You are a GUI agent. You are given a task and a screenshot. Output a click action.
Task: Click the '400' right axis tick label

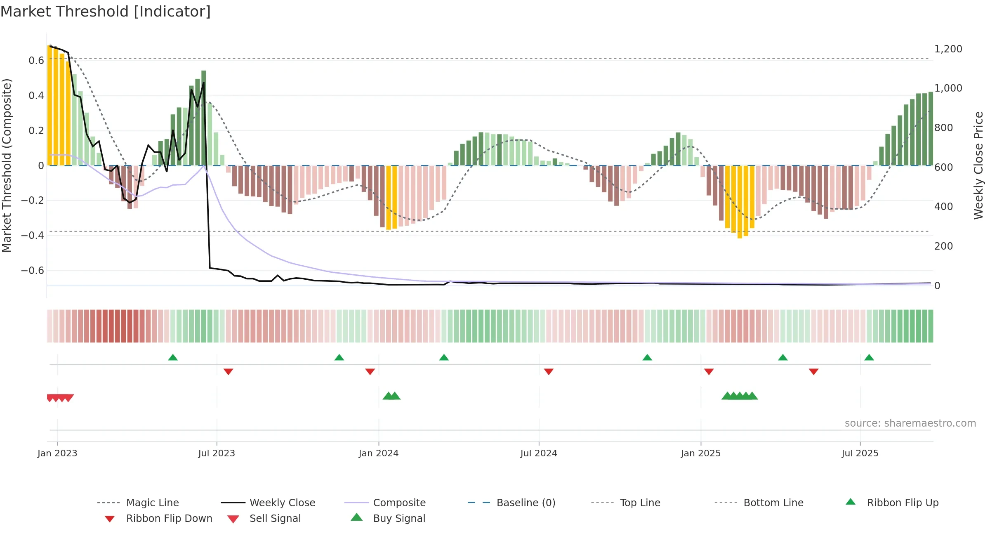pos(944,207)
